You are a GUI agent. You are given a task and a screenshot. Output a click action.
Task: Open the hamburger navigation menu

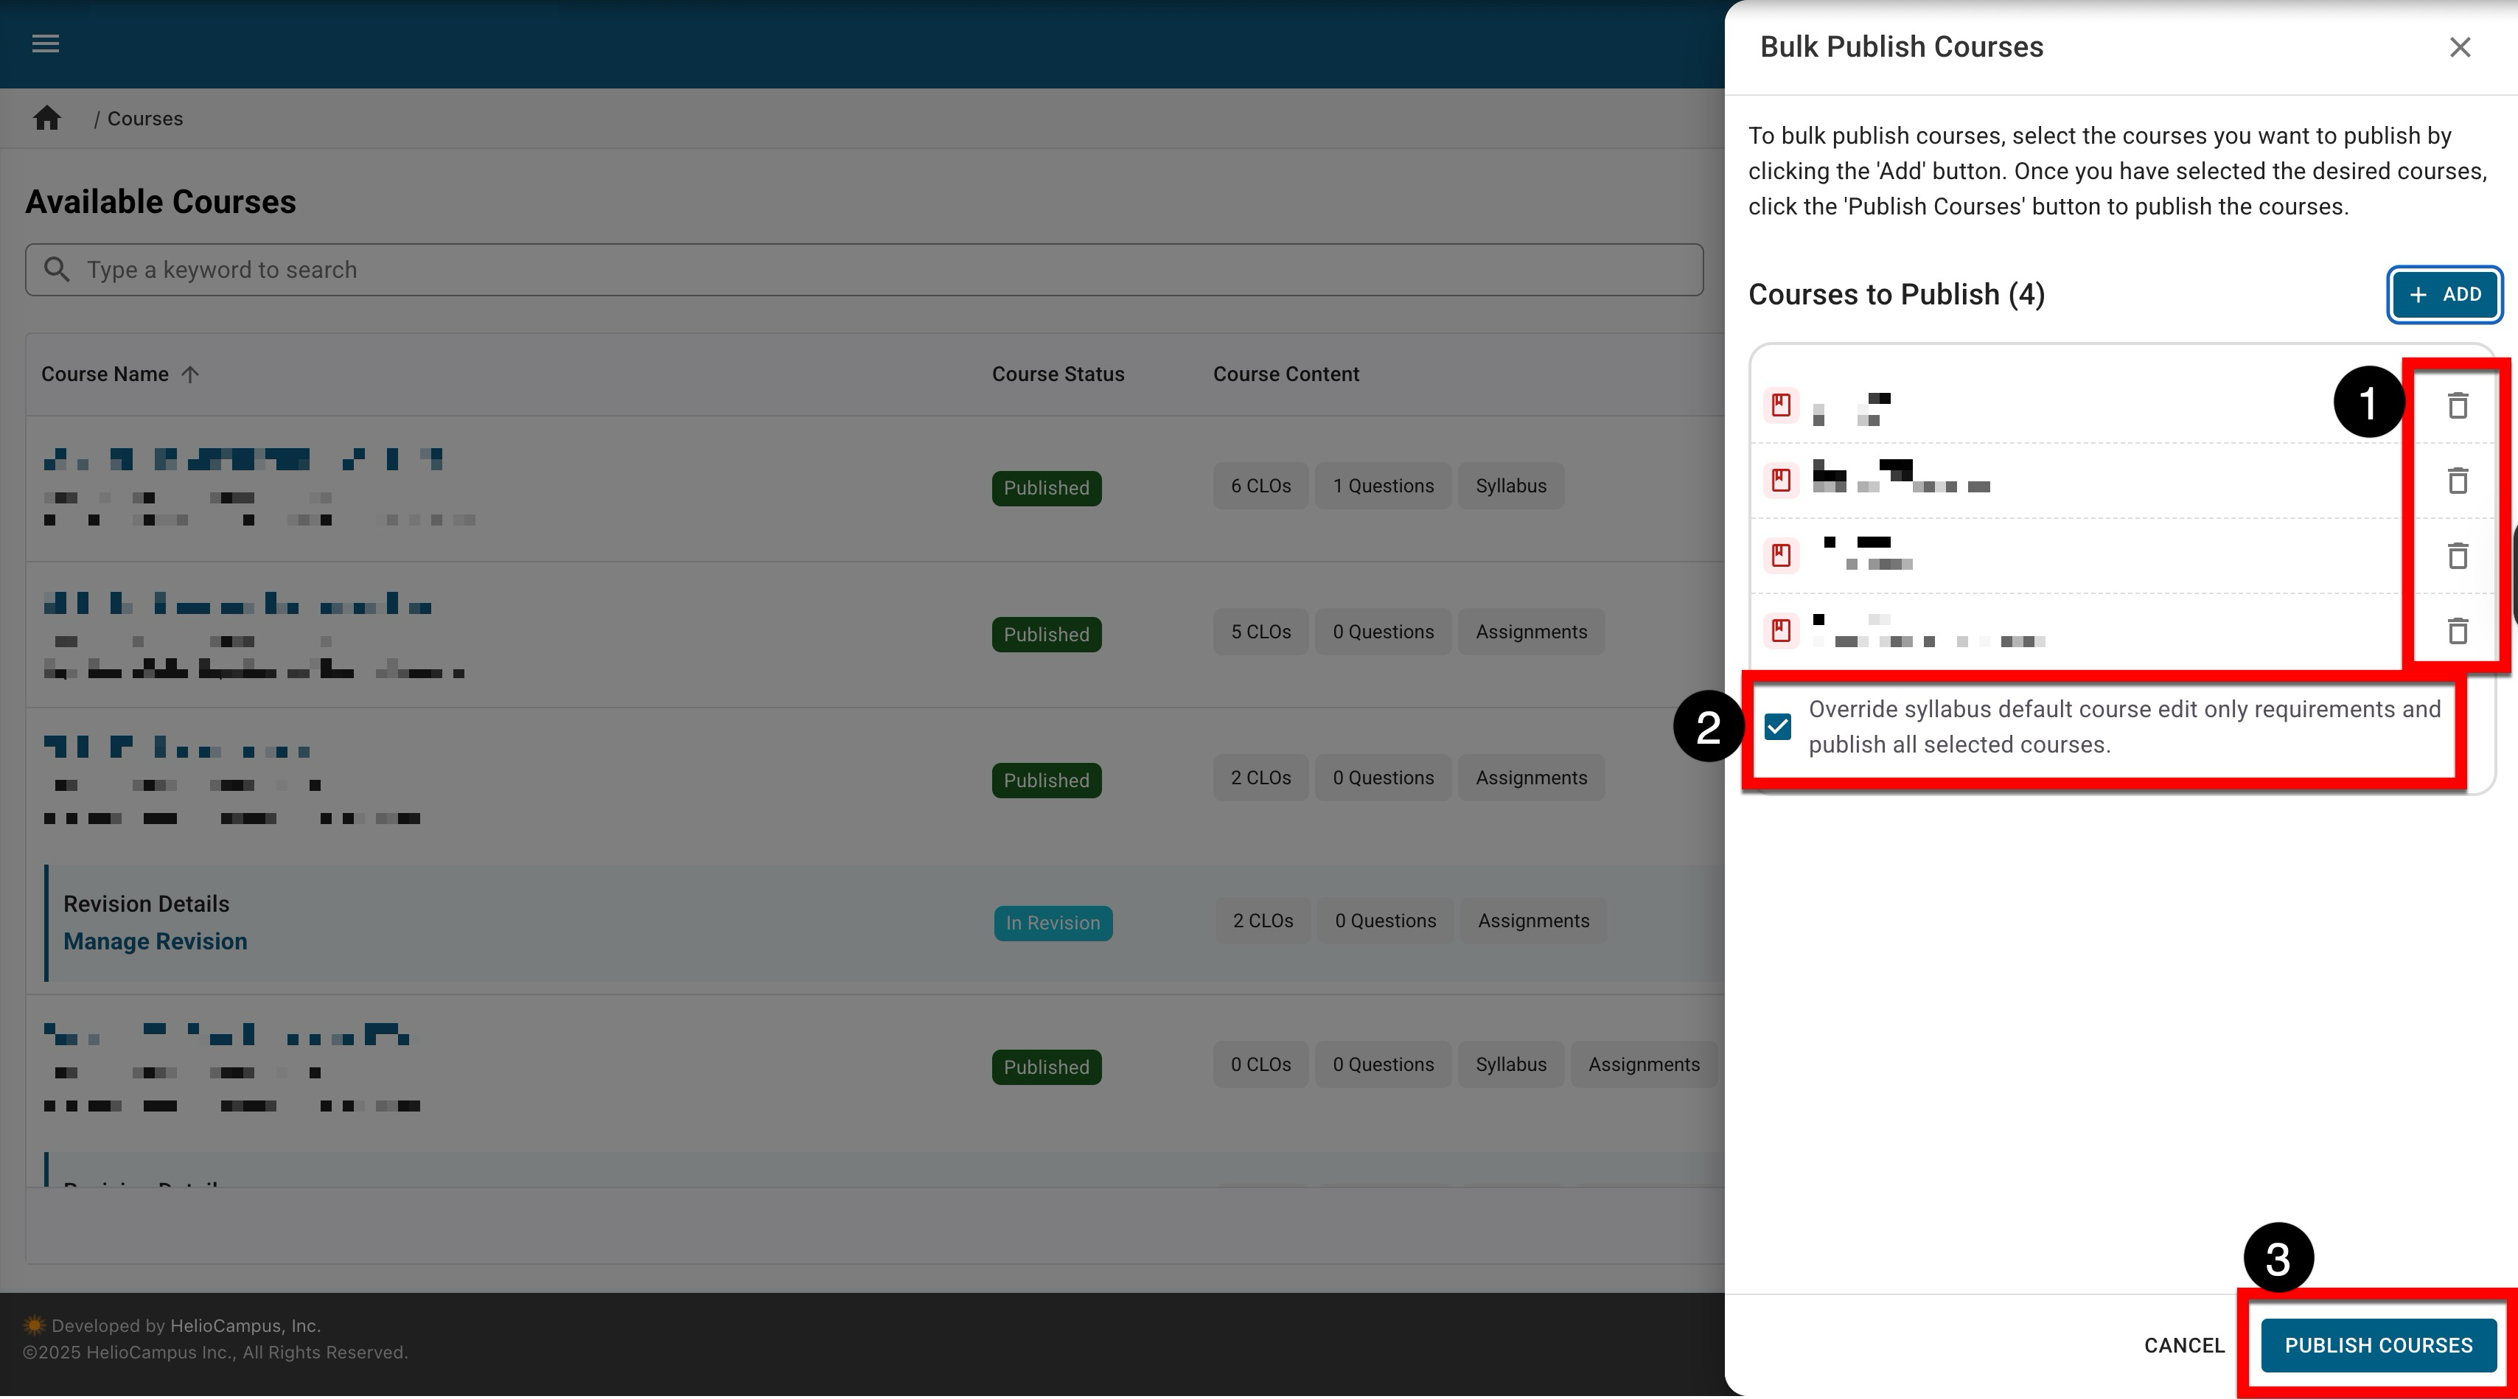tap(45, 44)
